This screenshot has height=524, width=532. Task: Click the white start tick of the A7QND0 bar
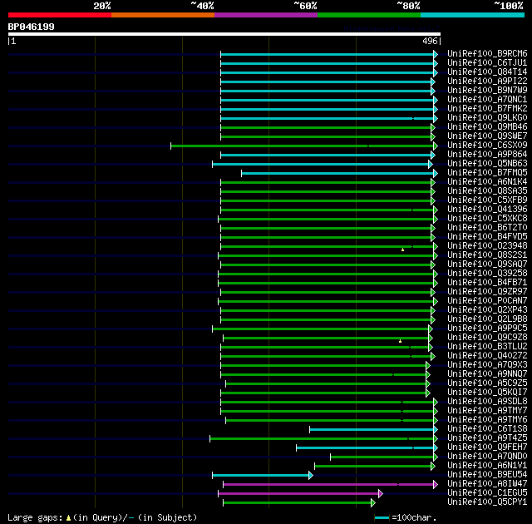coord(331,457)
